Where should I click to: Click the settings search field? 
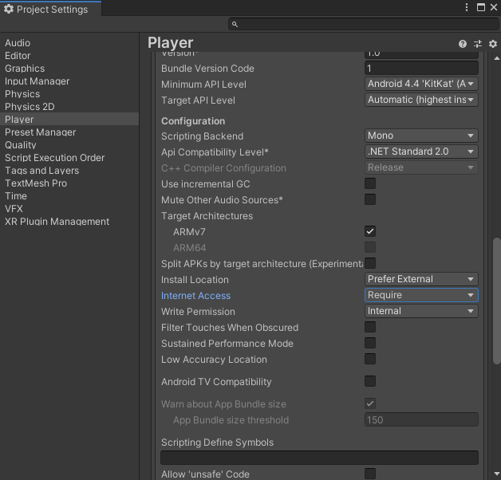(364, 24)
